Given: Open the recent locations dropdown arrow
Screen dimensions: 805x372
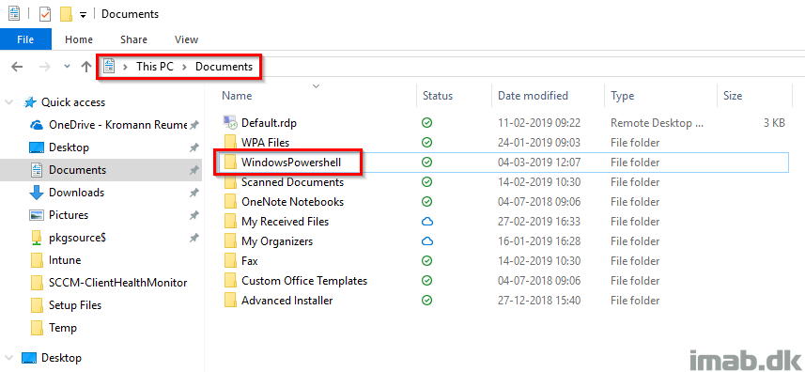Looking at the screenshot, I should 67,67.
